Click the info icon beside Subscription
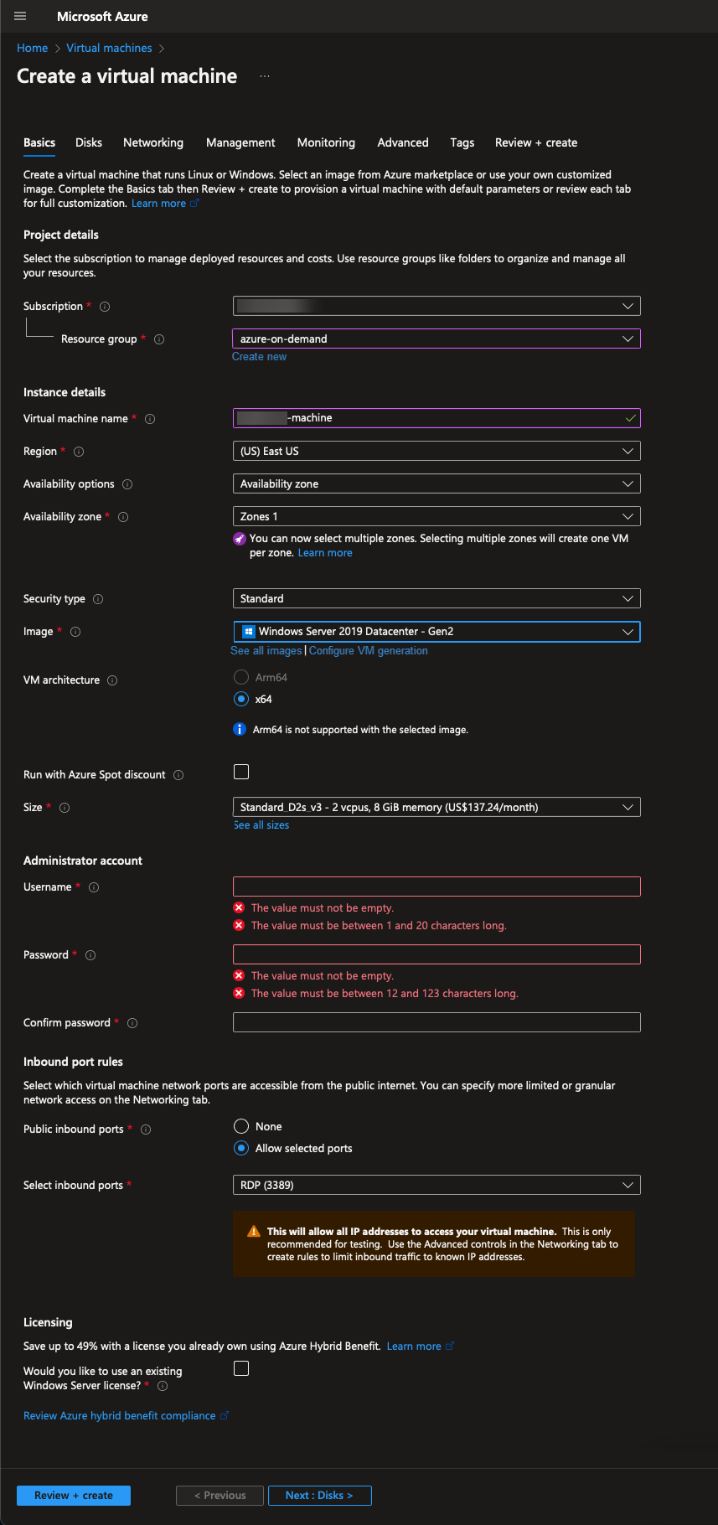Image resolution: width=718 pixels, height=1525 pixels. click(x=105, y=307)
